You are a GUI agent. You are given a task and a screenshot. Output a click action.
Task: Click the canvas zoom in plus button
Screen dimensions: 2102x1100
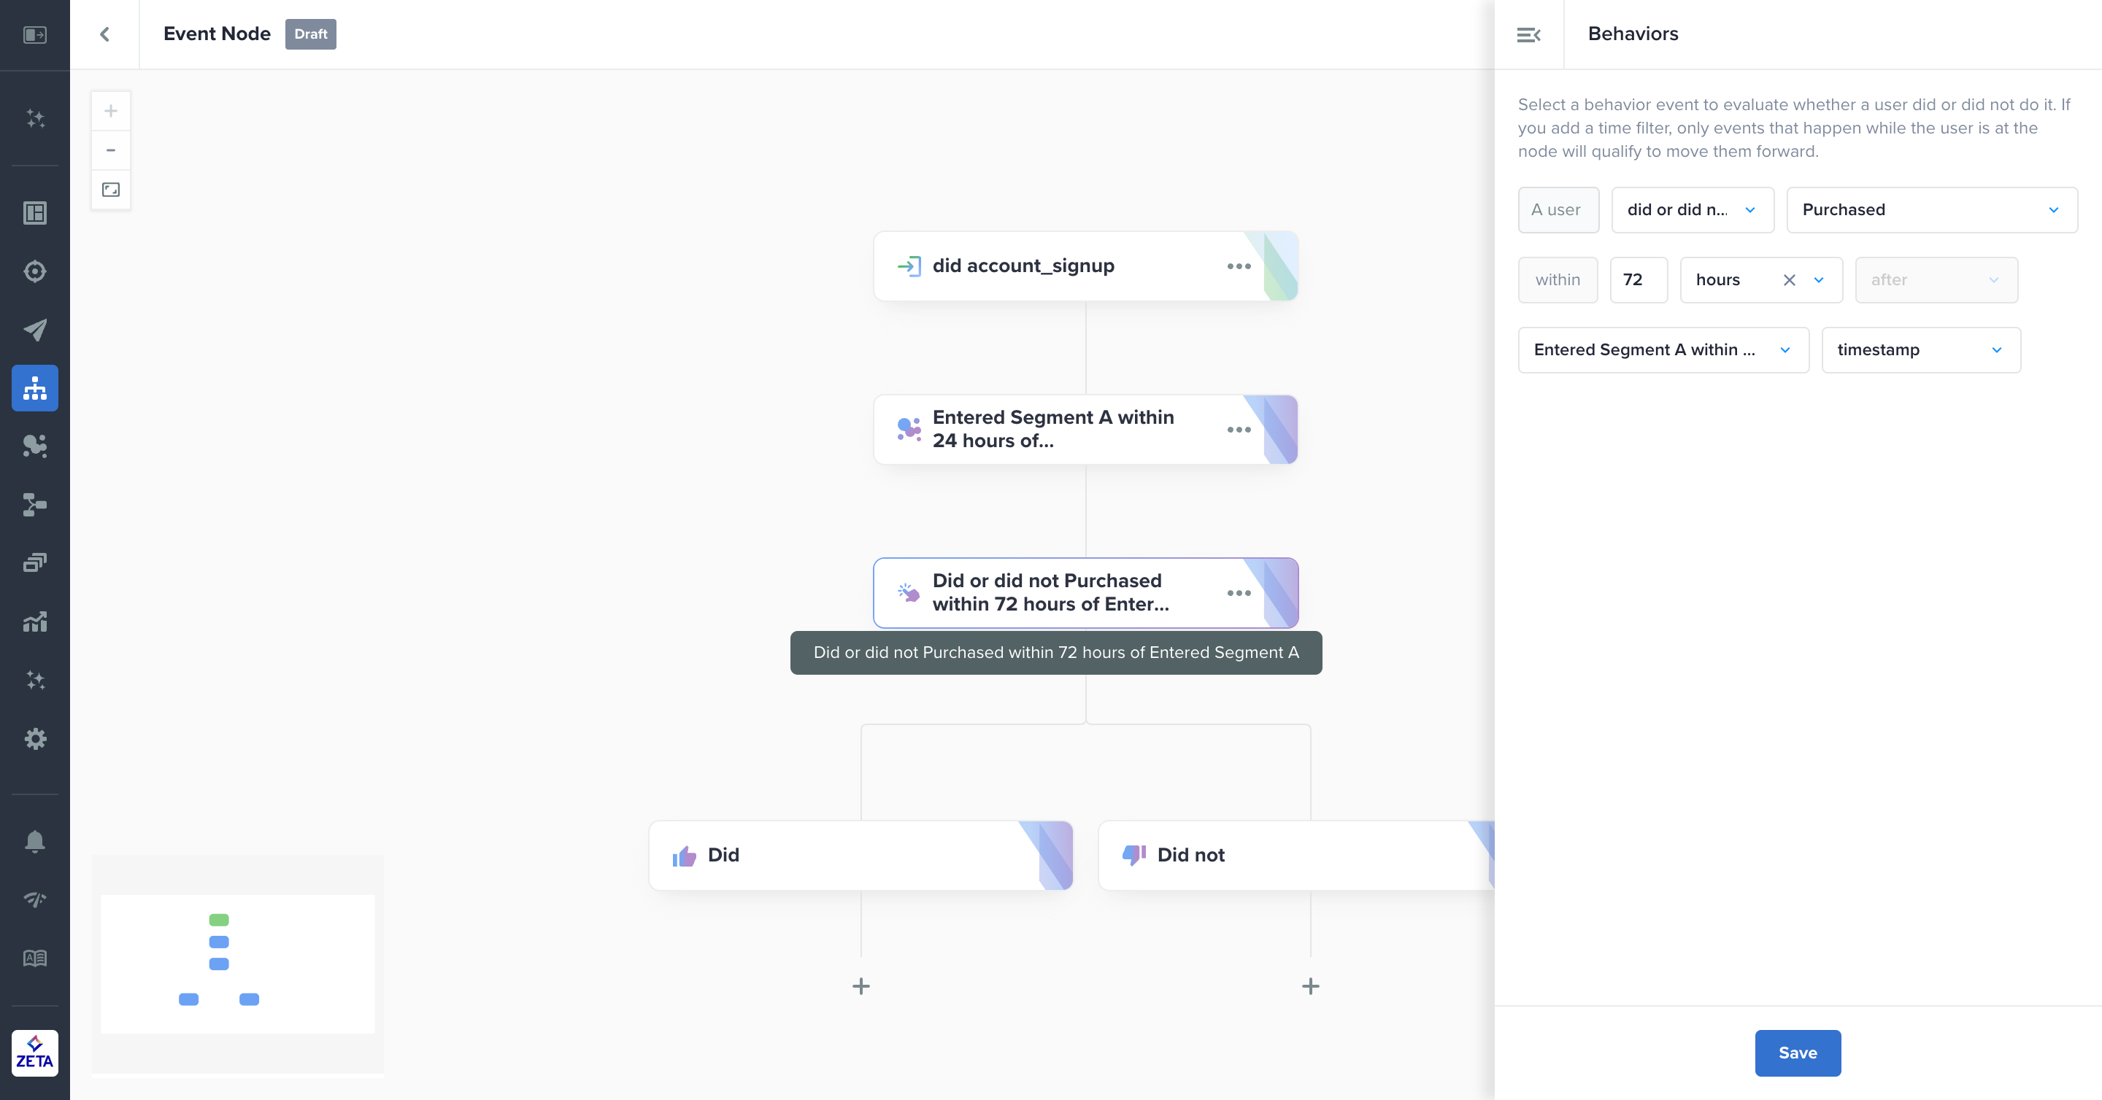tap(111, 111)
